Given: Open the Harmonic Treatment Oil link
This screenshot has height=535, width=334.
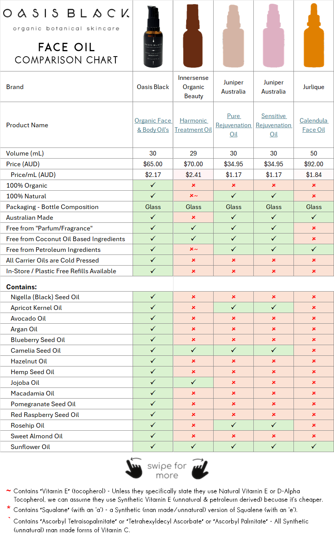Looking at the screenshot, I should (193, 125).
